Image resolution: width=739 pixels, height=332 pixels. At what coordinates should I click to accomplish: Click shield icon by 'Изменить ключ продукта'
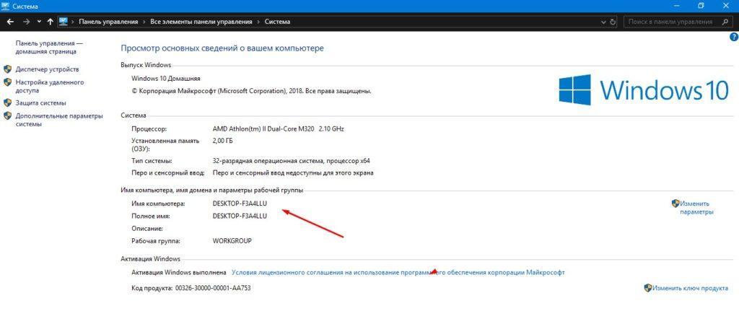[x=648, y=288]
